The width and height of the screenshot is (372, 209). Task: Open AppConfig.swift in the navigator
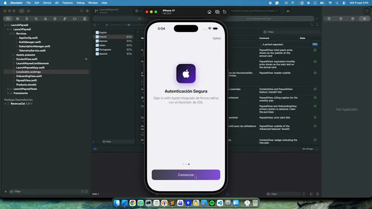click(x=28, y=38)
